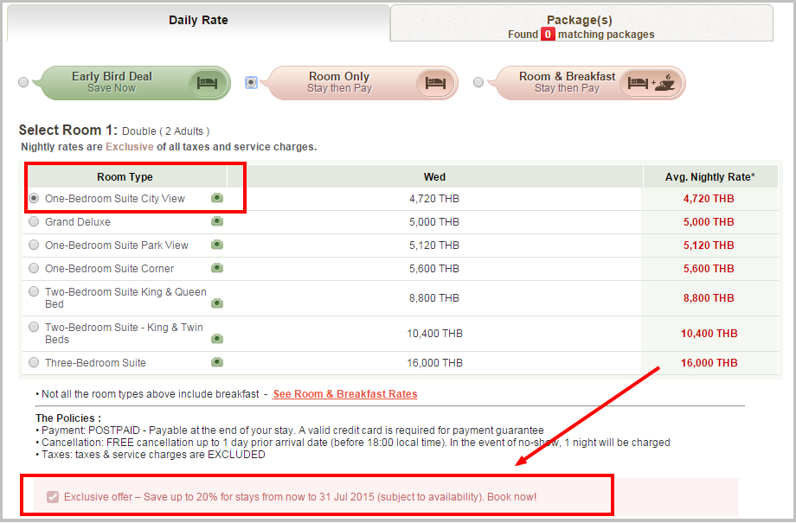The width and height of the screenshot is (796, 523).
Task: Choose One-Bedroom Suite Park View radio button
Action: (34, 245)
